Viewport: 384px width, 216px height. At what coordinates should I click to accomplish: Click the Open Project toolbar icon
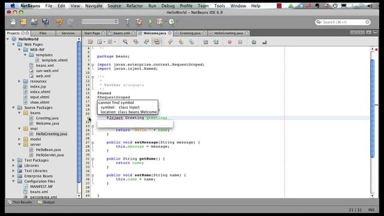34,22
